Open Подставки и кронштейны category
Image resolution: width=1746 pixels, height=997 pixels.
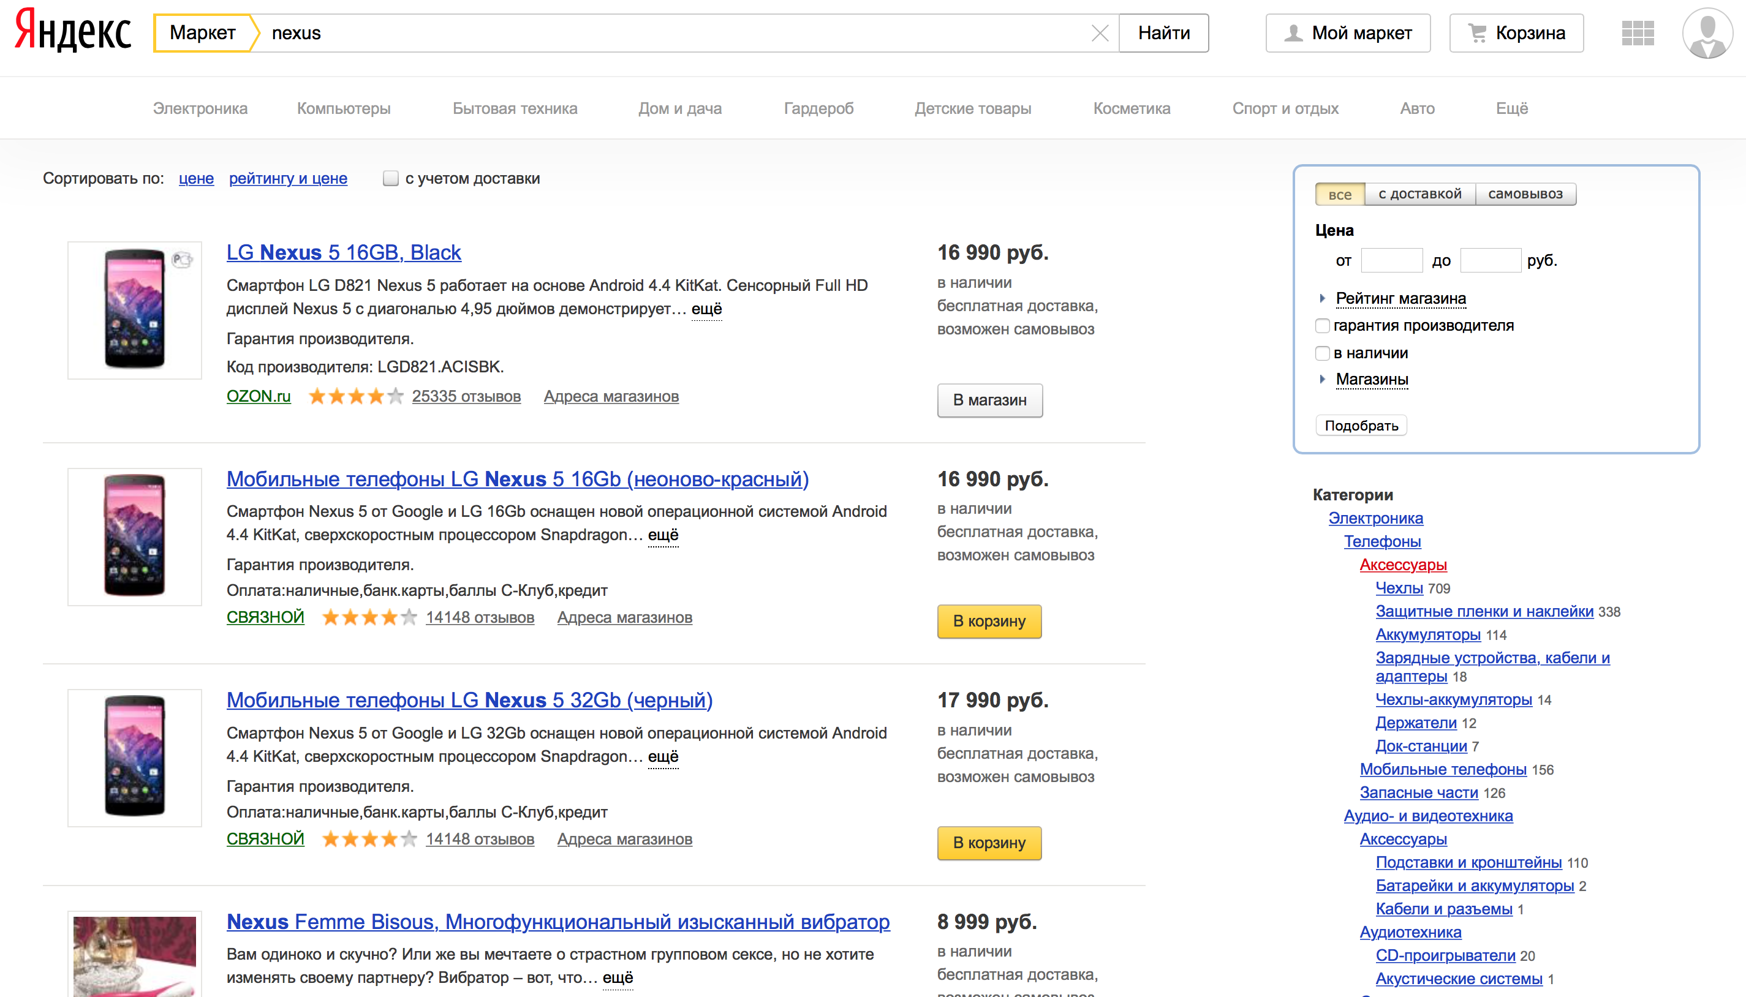point(1468,863)
